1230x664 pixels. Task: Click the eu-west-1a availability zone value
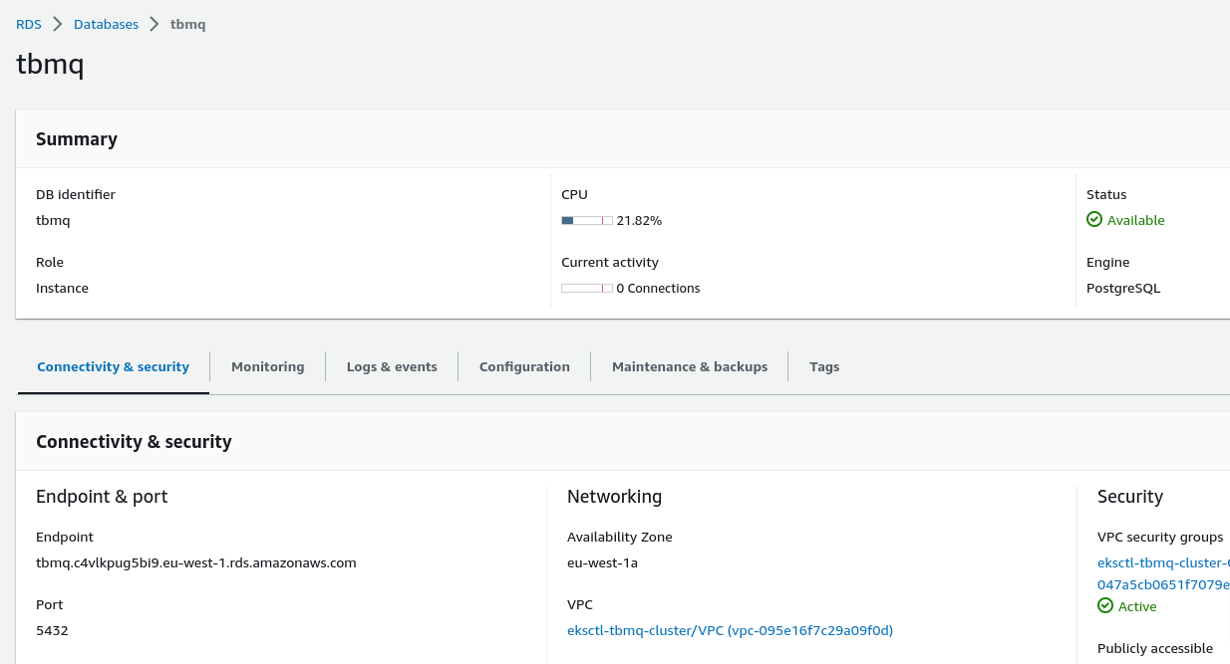pos(602,562)
